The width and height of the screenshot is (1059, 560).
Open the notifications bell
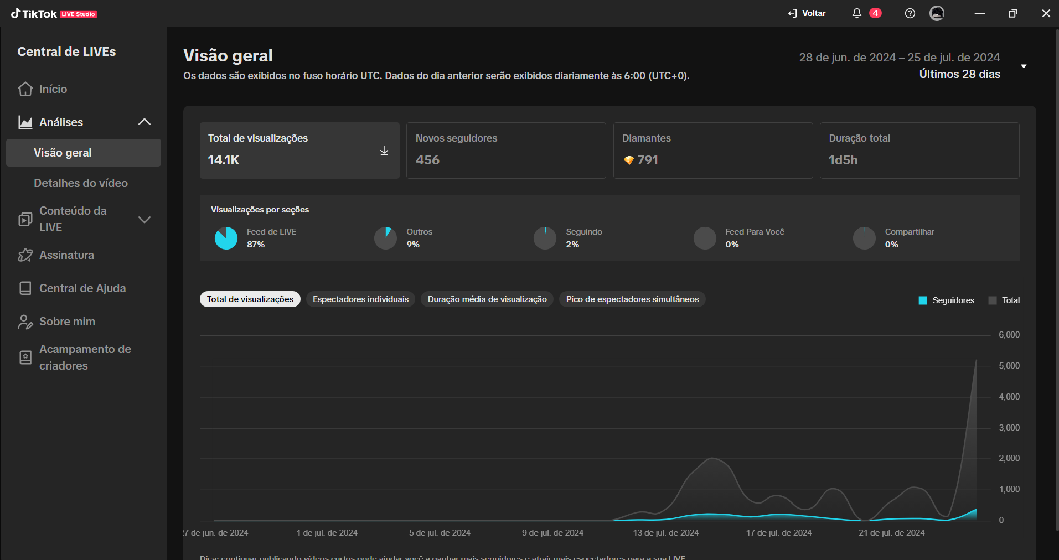856,13
